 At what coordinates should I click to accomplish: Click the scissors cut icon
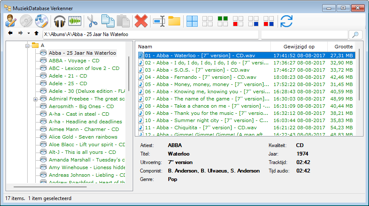tap(92, 21)
